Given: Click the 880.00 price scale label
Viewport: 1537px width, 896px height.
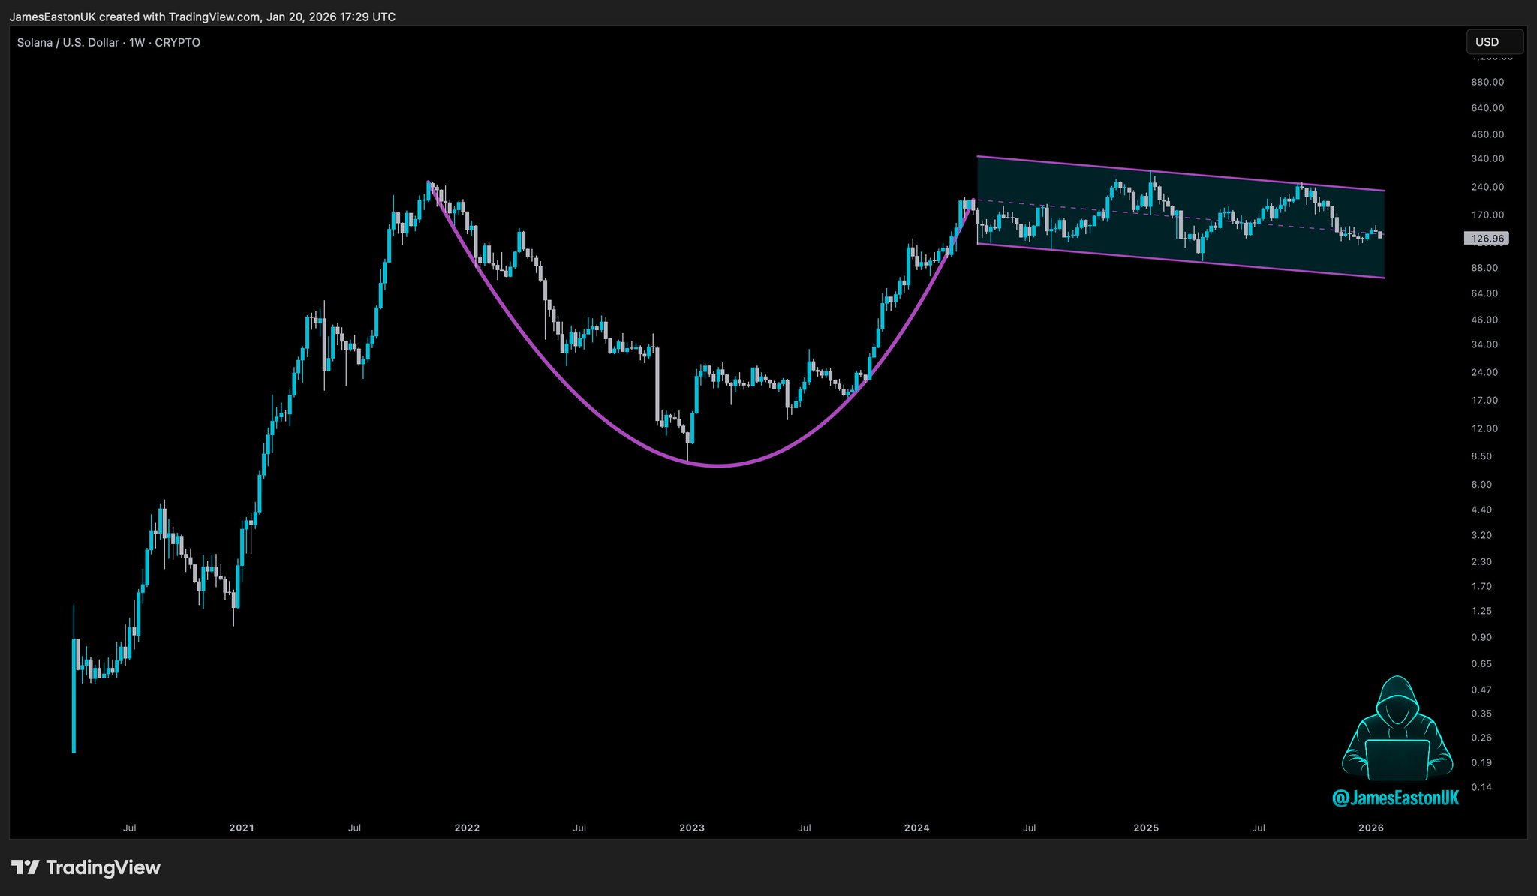Looking at the screenshot, I should point(1487,82).
